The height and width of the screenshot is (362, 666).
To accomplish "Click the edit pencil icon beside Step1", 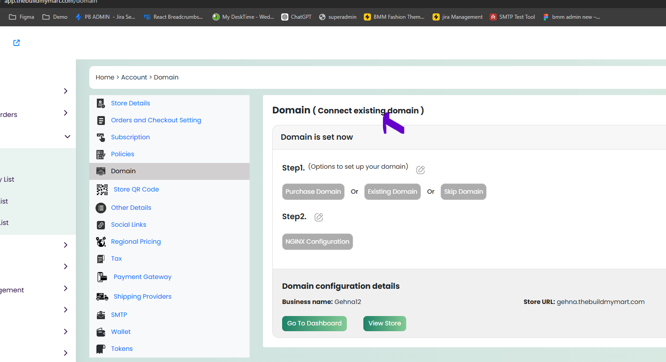I will [x=420, y=170].
